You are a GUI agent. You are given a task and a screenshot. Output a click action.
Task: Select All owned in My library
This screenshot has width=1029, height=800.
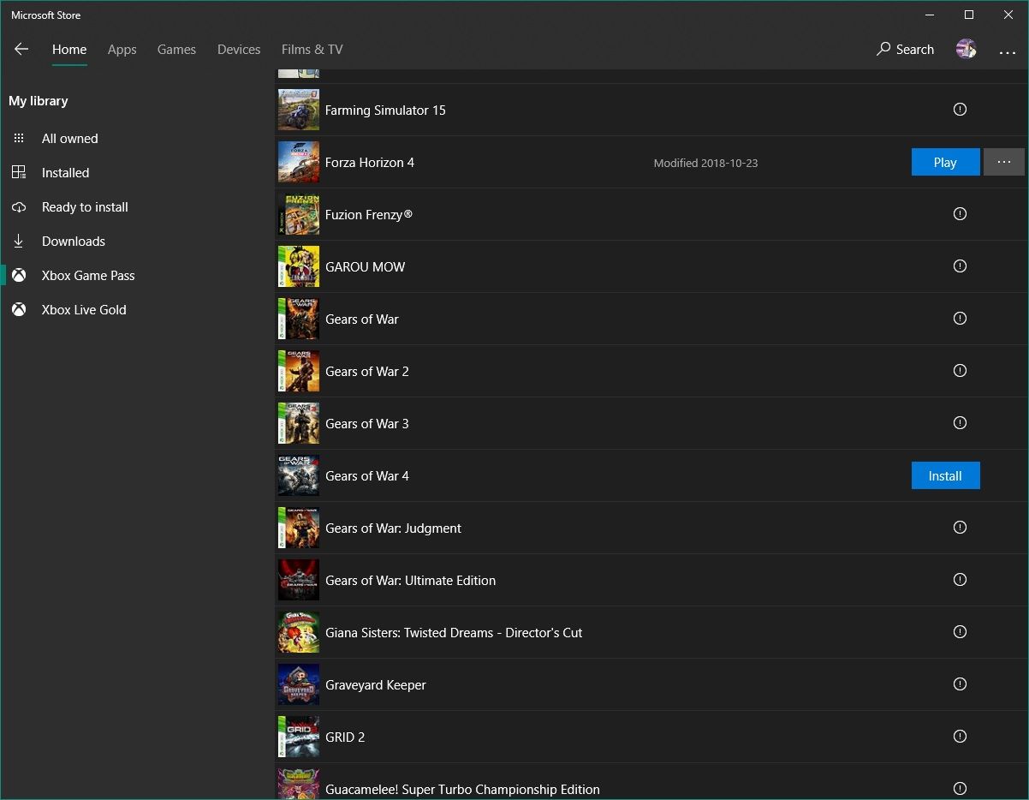pos(70,139)
